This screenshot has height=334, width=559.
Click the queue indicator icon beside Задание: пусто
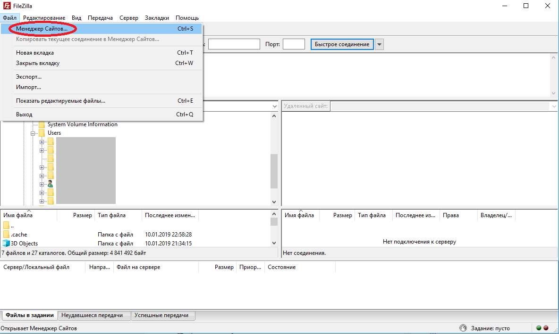[463, 328]
